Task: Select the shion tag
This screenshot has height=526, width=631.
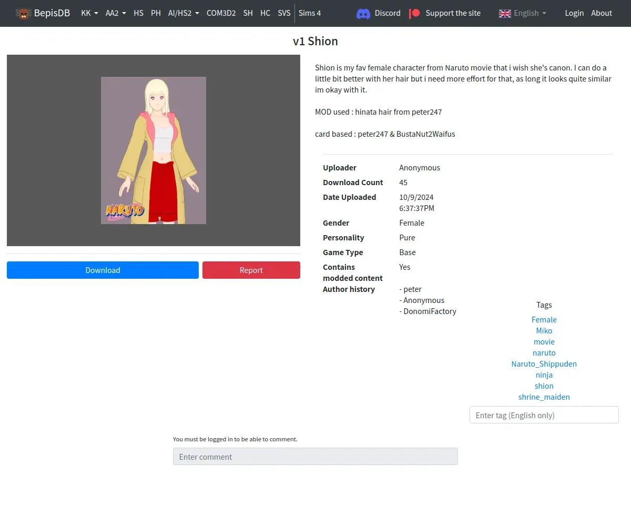Action: [x=544, y=386]
